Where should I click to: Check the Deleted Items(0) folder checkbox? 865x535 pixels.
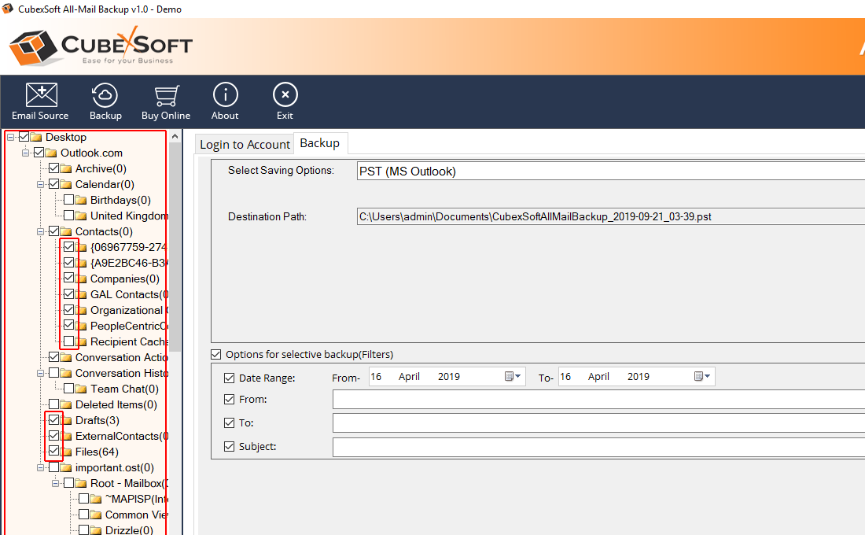pyautogui.click(x=54, y=404)
